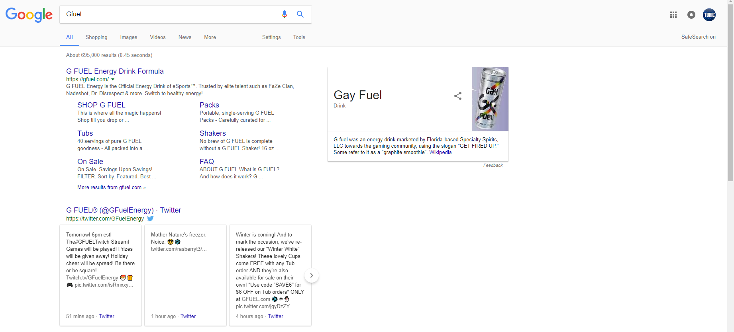
Task: Expand the gfuel.com URL dropdown arrow
Action: (113, 80)
